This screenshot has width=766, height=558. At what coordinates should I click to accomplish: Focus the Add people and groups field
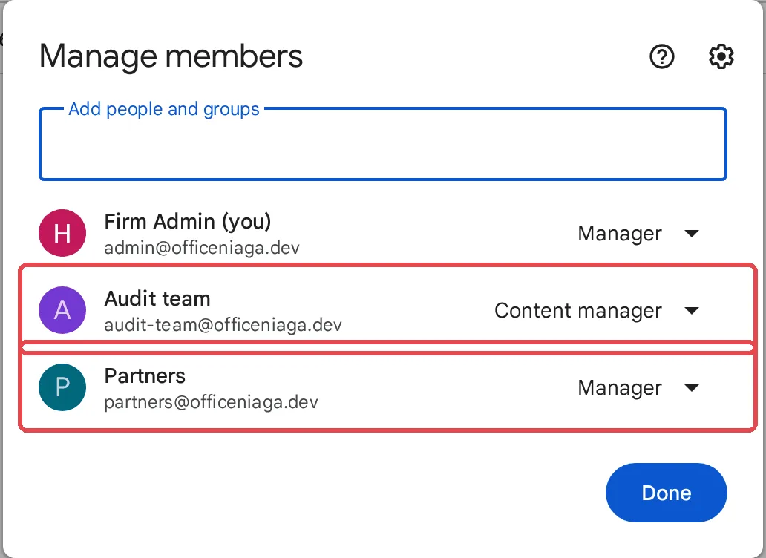(x=383, y=144)
